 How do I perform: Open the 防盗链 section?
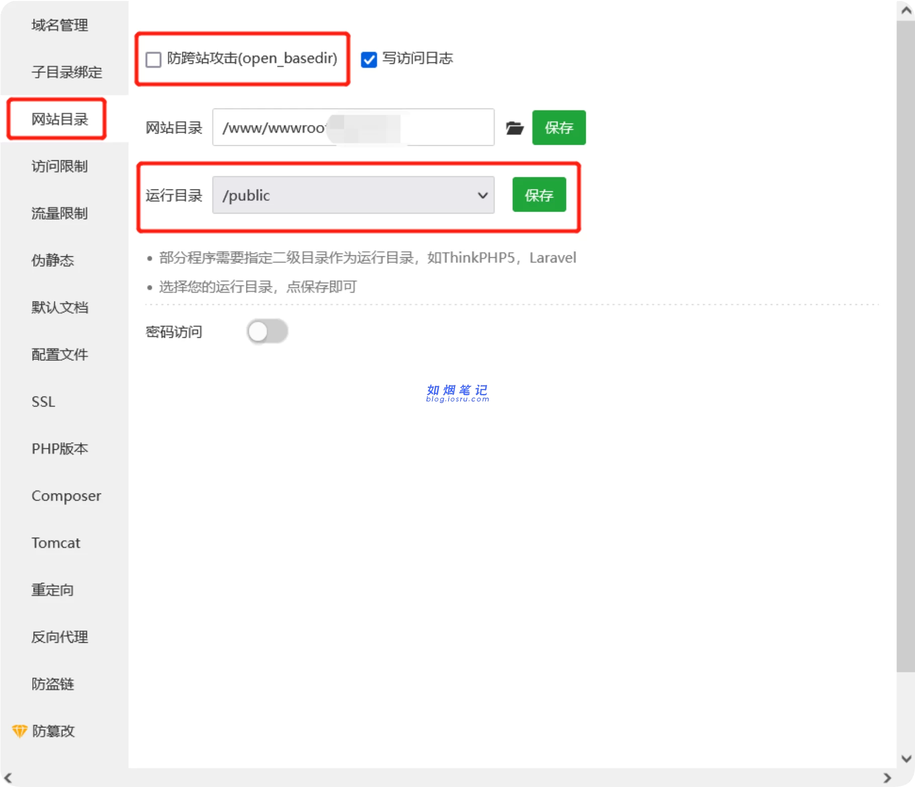(53, 684)
